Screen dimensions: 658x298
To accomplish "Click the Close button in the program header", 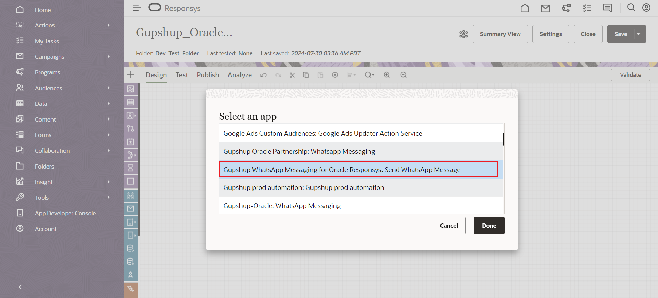I will click(x=588, y=34).
